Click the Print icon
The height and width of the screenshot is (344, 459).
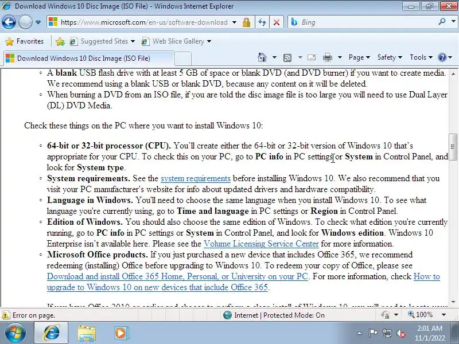point(327,57)
